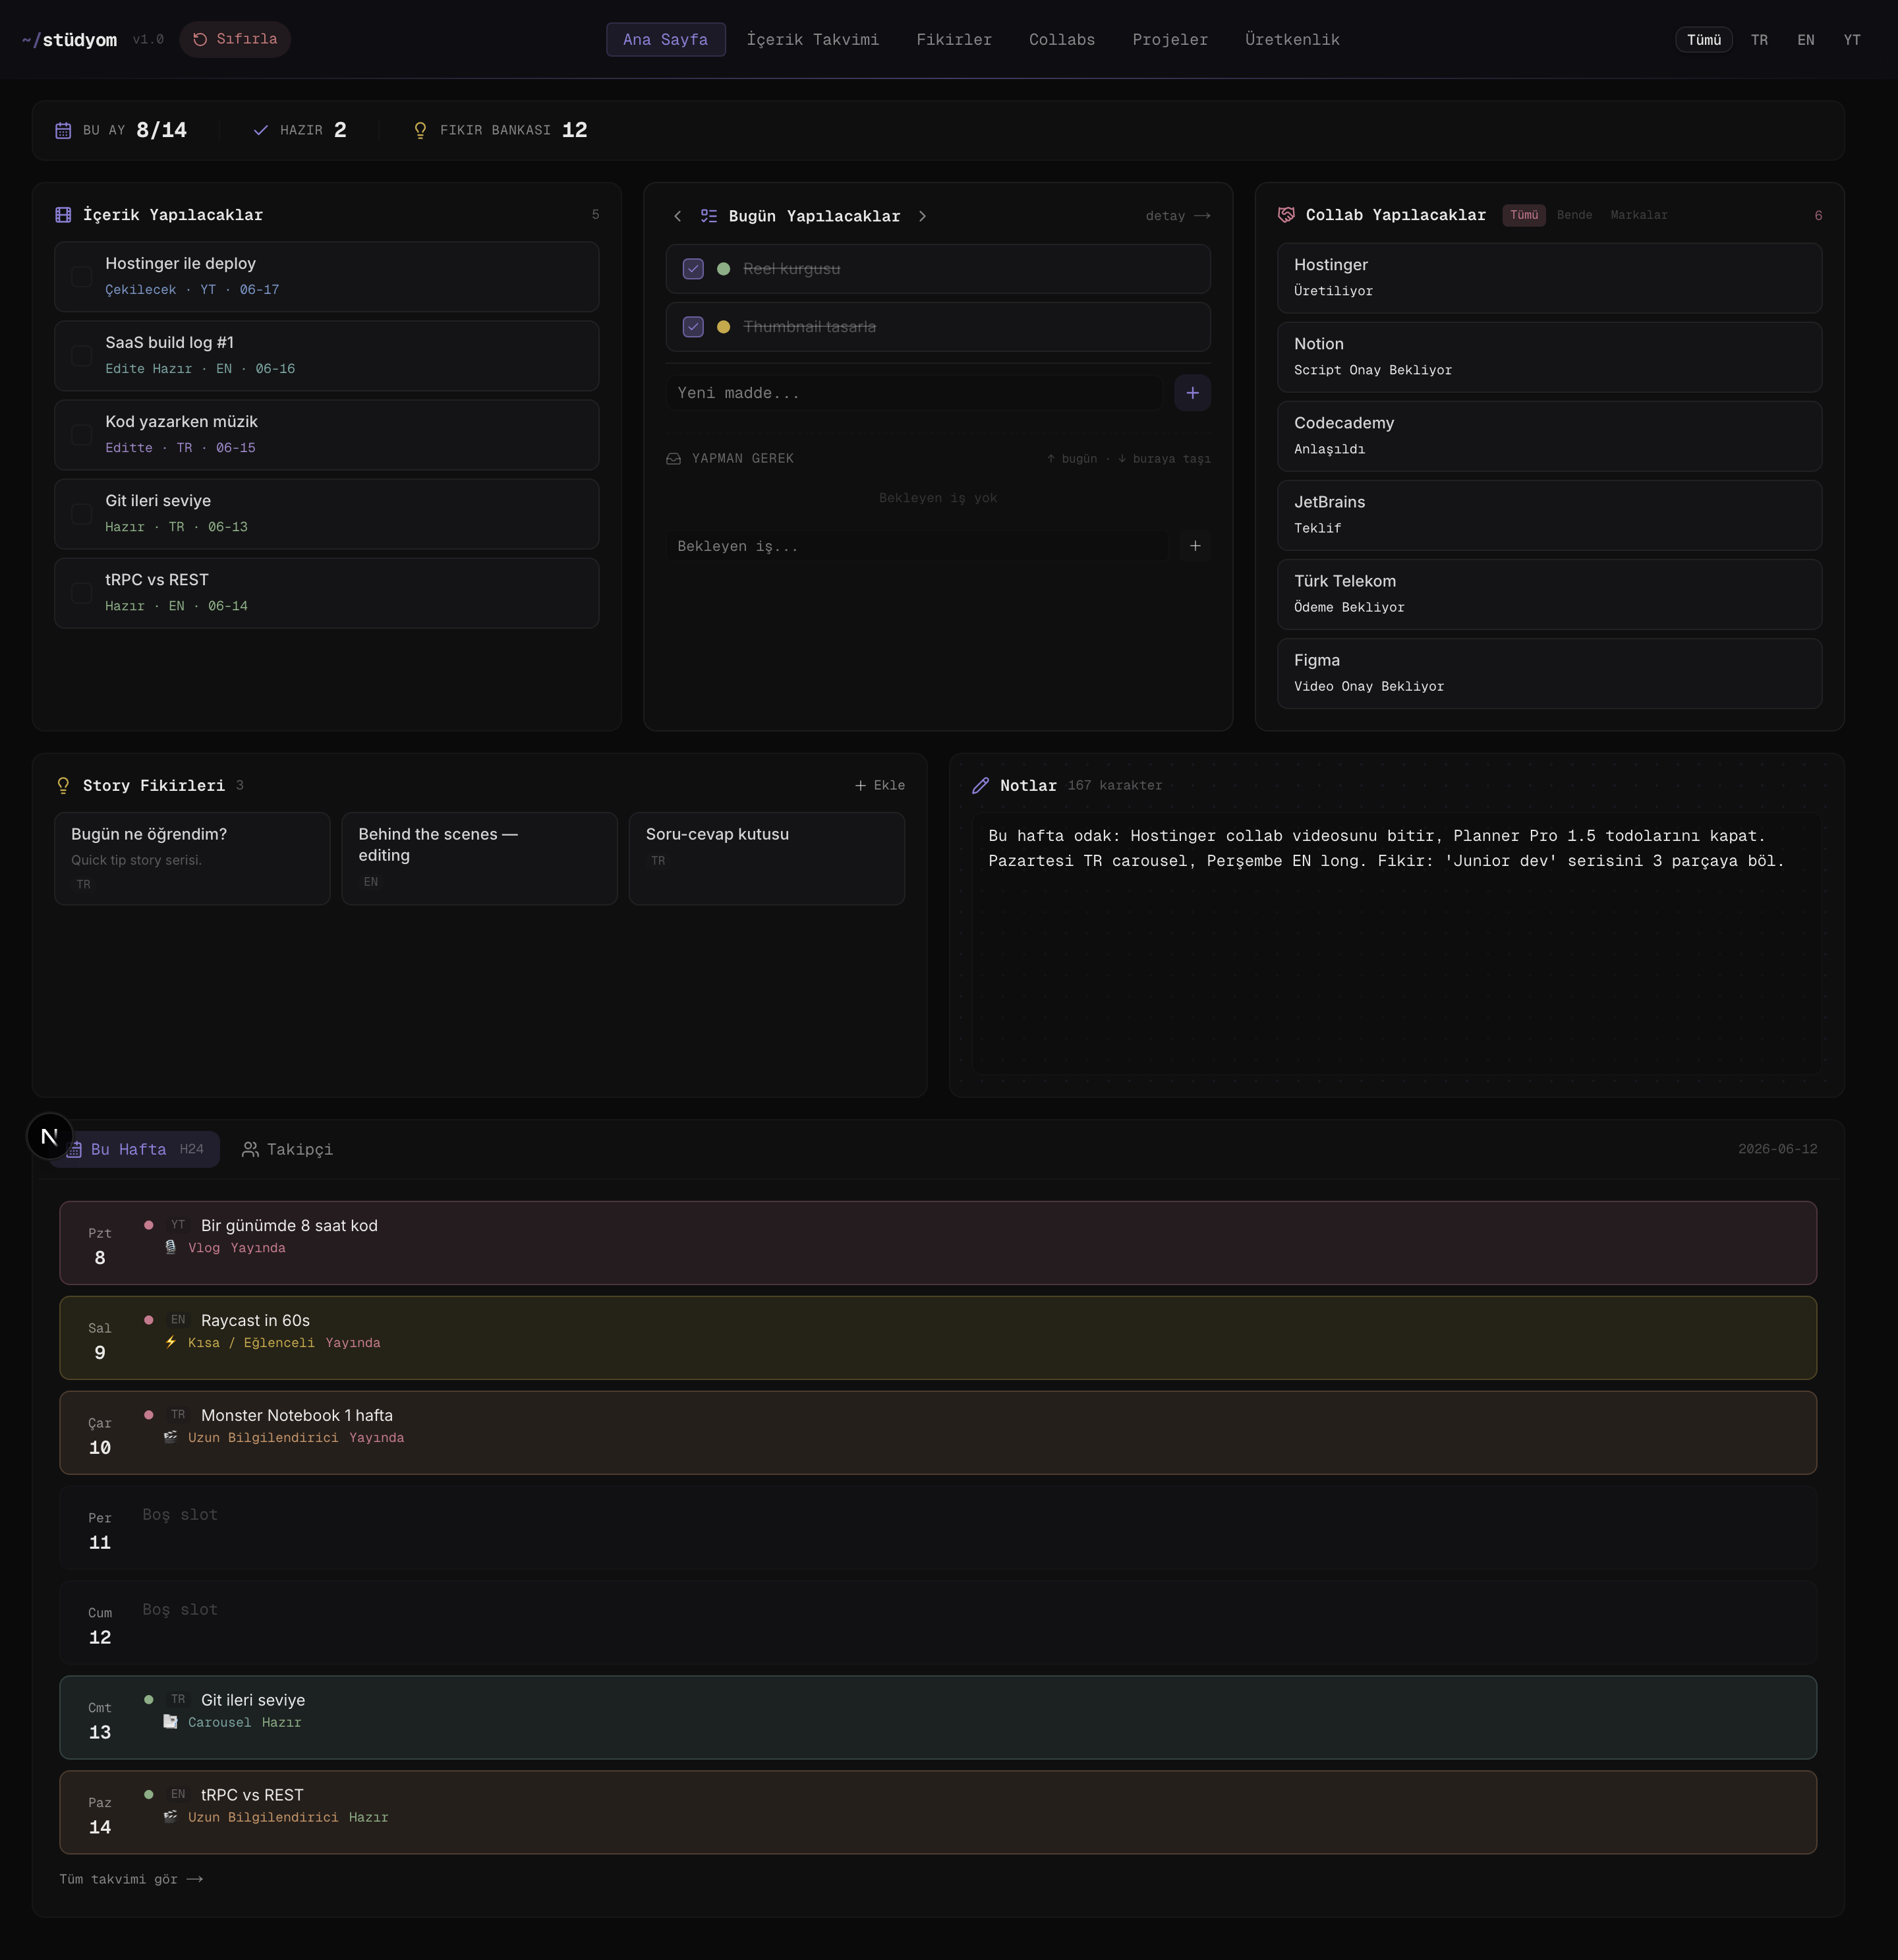Click the green priority dot on Reel kurgusu
Image resolution: width=1898 pixels, height=1960 pixels.
click(723, 269)
